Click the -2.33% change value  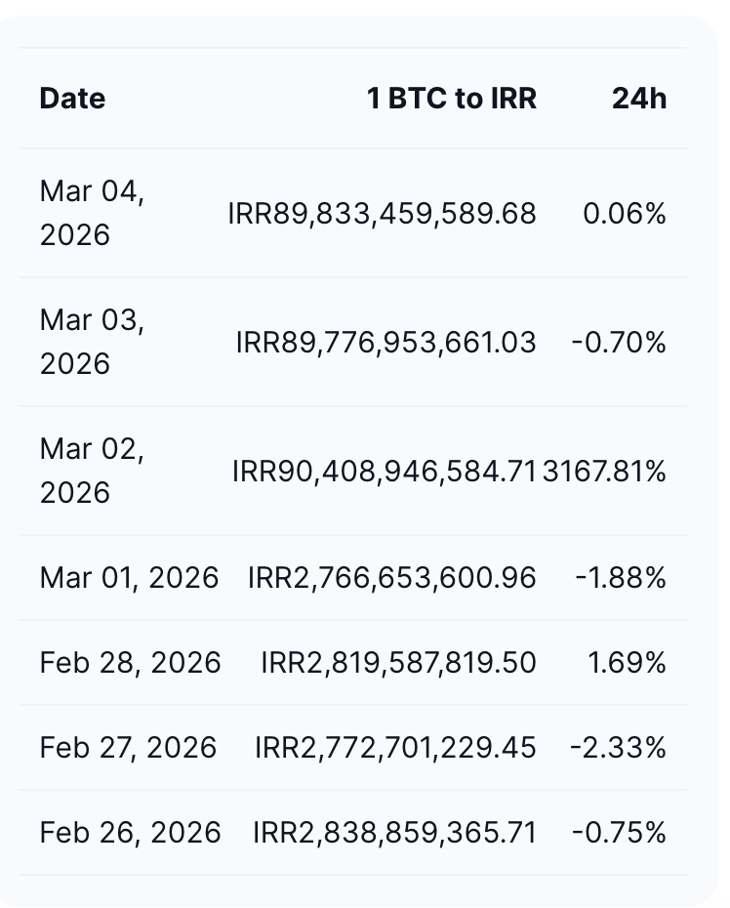click(x=619, y=748)
